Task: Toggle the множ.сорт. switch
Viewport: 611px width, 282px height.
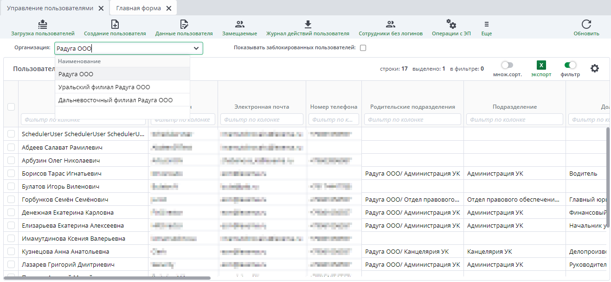Action: [507, 66]
